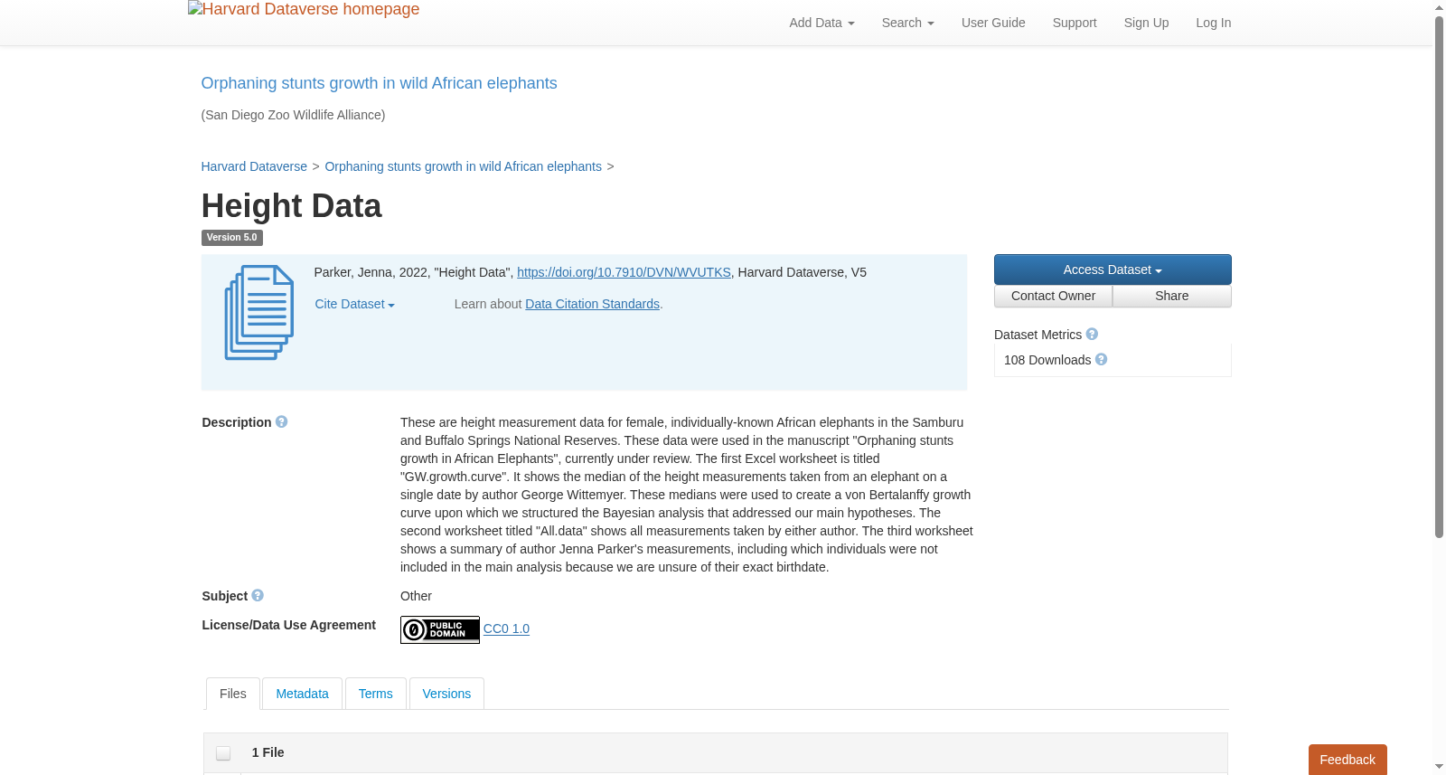Open the Log In page

pos(1214,23)
